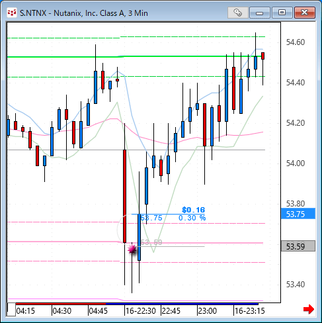Click the window title 'S.NTNX - Nutanix, Inc. Class A, 3 Min'
Image resolution: width=322 pixels, height=323 pixels.
point(84,13)
